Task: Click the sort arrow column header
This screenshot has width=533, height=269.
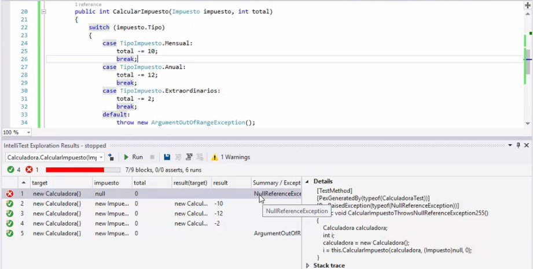Action: [x=24, y=182]
